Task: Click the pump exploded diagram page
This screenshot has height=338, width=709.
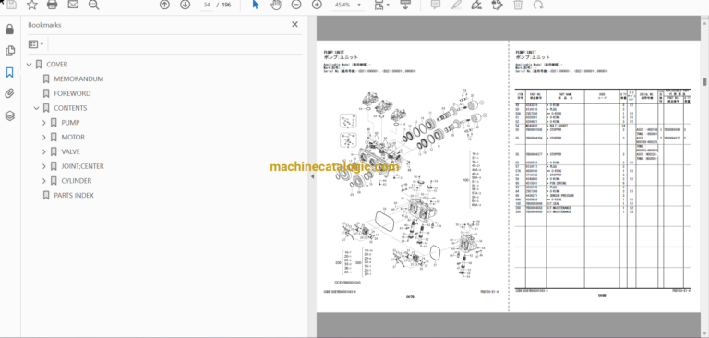Action: point(412,176)
